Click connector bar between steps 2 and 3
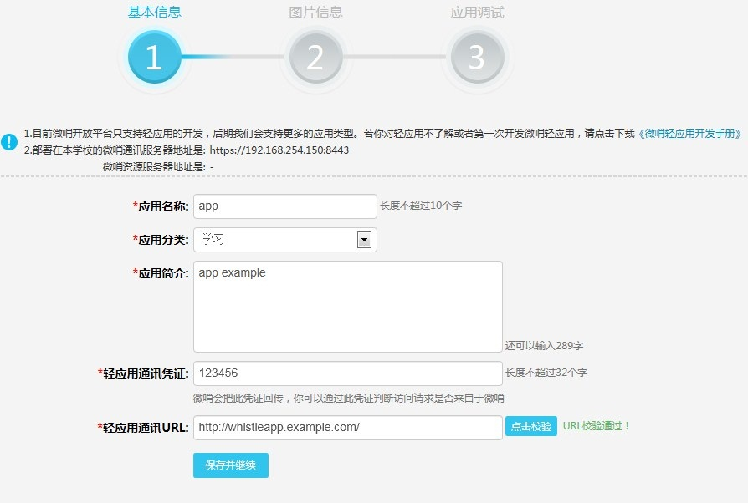The width and height of the screenshot is (748, 503). point(396,58)
